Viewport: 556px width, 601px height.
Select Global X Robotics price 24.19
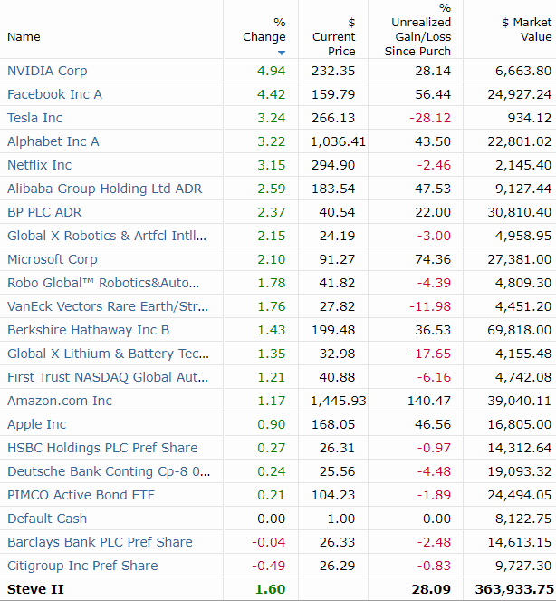[x=338, y=236]
